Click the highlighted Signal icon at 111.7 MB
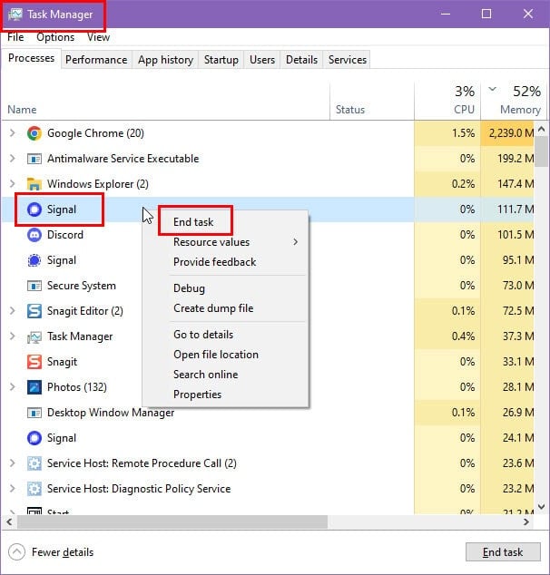 tap(34, 210)
